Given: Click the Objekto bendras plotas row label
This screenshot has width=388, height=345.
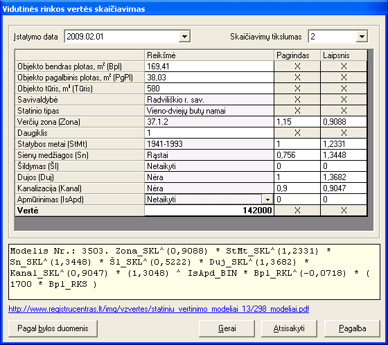Looking at the screenshot, I should tap(80, 67).
